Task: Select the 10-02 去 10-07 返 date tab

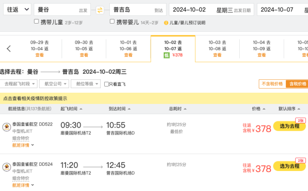Action: tap(173, 49)
